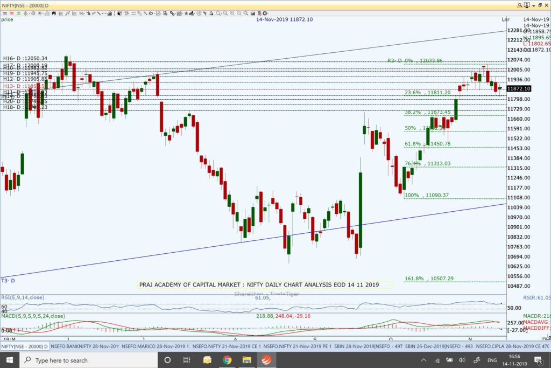551x368 pixels.
Task: Click the chain link icon in toolbar
Action: coord(172,13)
